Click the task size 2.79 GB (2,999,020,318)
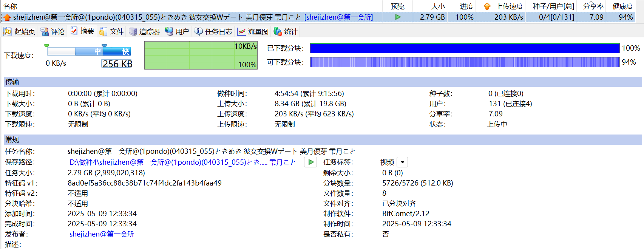The image size is (644, 249). [106, 173]
